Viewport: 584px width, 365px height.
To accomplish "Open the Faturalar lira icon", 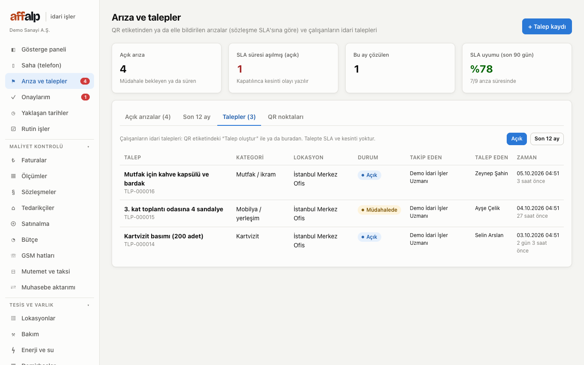I will coord(13,160).
